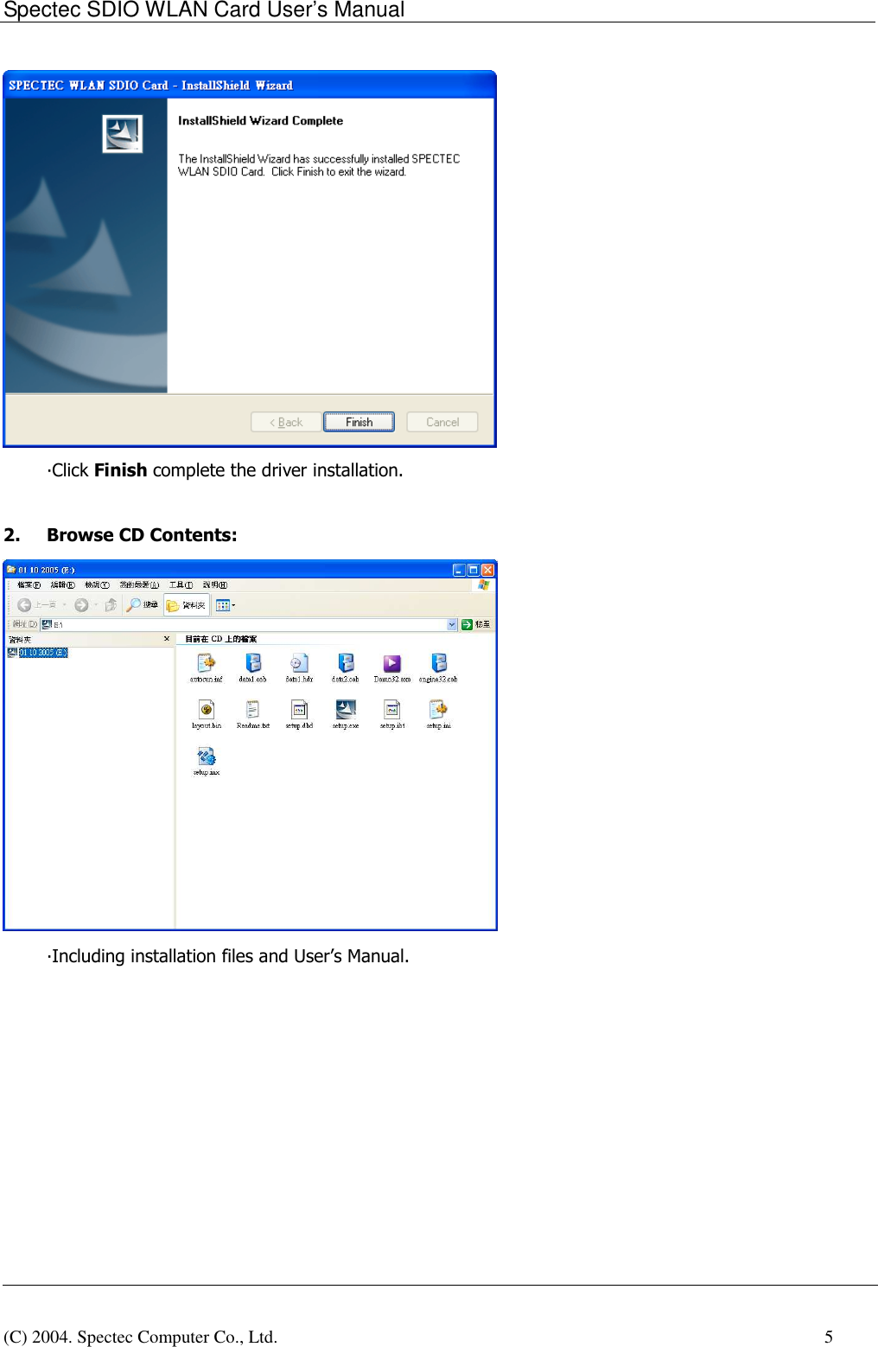Close the folder tree pane with X toggle

click(x=165, y=640)
